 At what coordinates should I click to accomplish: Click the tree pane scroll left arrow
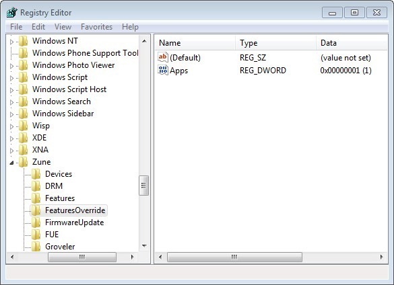coord(12,257)
